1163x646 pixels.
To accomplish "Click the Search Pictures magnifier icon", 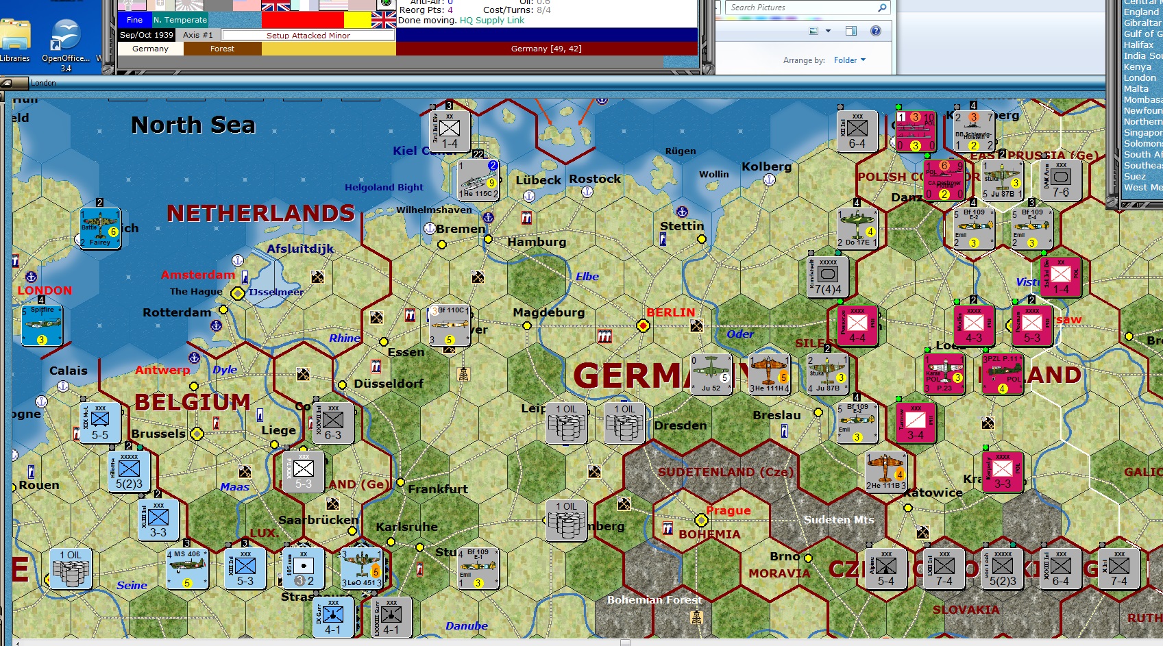I will [882, 8].
